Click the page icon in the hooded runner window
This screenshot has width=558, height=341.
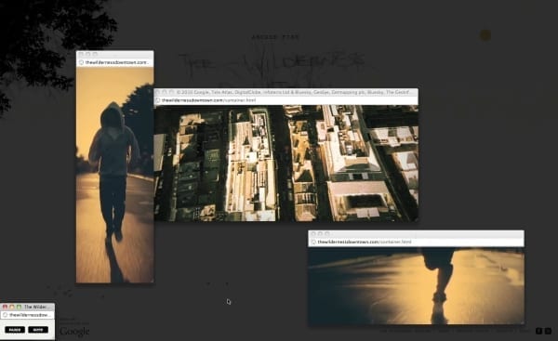81,62
